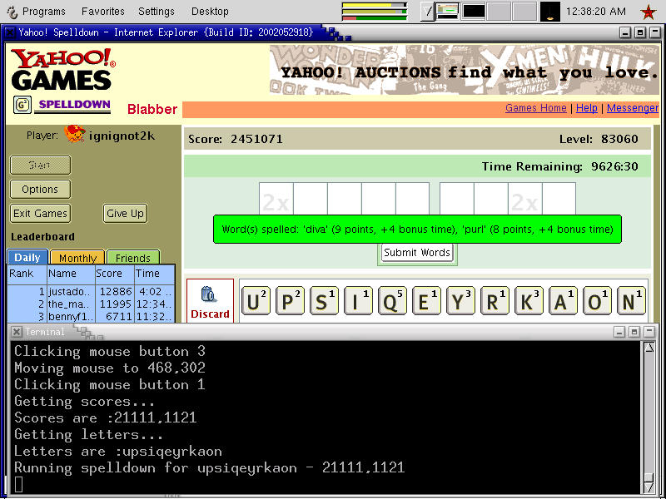
Task: Click the Name column header
Action: (71, 274)
